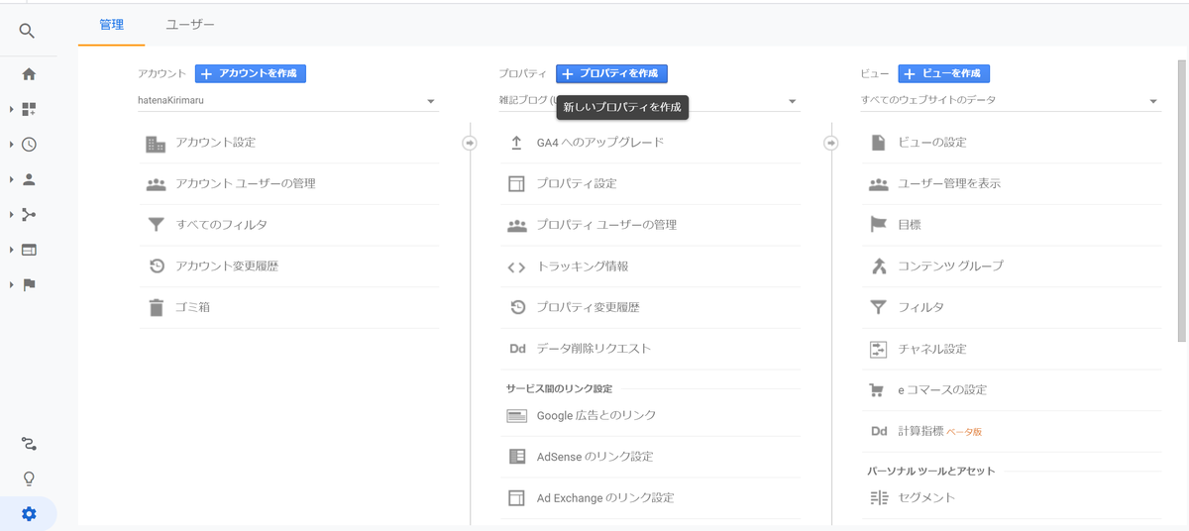Click the プロパティを作成 button
The width and height of the screenshot is (1189, 531).
pyautogui.click(x=611, y=73)
